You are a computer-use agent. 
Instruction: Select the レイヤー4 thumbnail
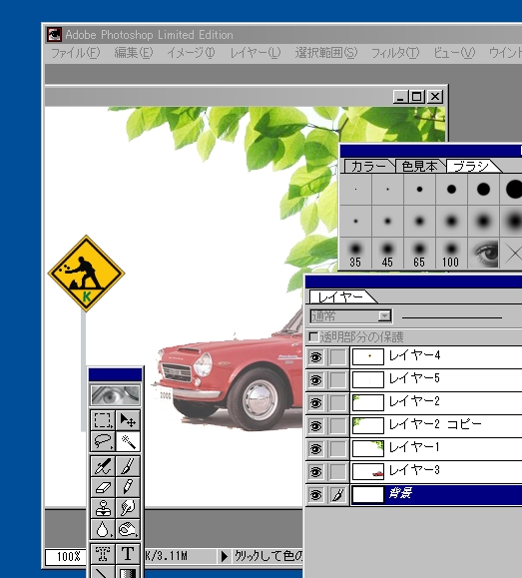pos(368,356)
